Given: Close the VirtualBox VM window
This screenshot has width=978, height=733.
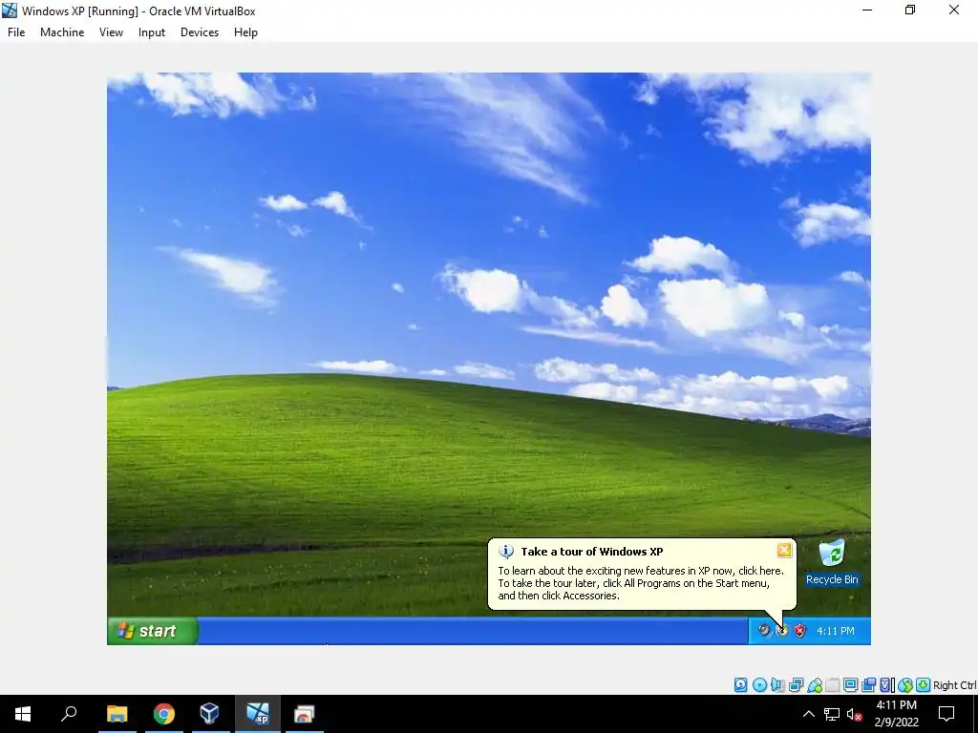Looking at the screenshot, I should click(x=954, y=10).
